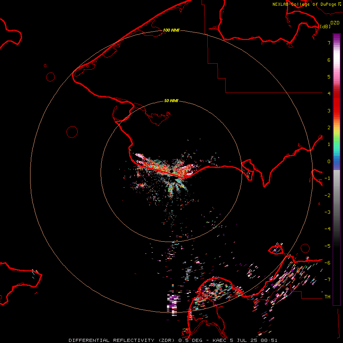Click the -5 value on the dB scale
This screenshot has height=343, width=343.
(x=327, y=246)
